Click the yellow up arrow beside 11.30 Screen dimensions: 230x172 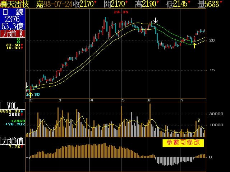click(x=31, y=95)
